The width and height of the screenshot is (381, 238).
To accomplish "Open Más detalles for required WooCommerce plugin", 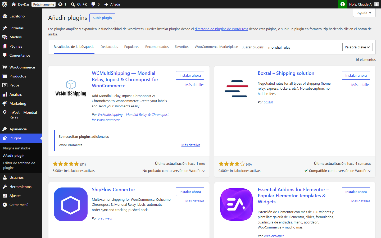I will click(191, 145).
